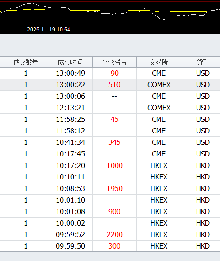Image resolution: width=220 pixels, height=261 pixels.
Task: Click the dashes in the 10:10:11 row
Action: tap(115, 177)
